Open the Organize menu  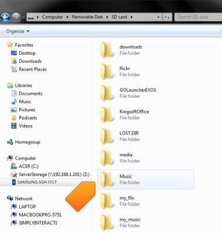click(18, 31)
